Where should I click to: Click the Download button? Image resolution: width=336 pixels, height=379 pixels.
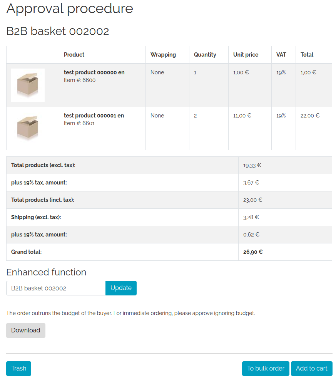click(x=26, y=330)
